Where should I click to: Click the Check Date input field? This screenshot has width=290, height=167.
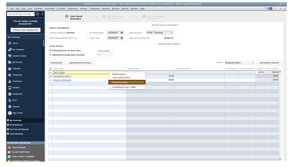click(x=113, y=38)
